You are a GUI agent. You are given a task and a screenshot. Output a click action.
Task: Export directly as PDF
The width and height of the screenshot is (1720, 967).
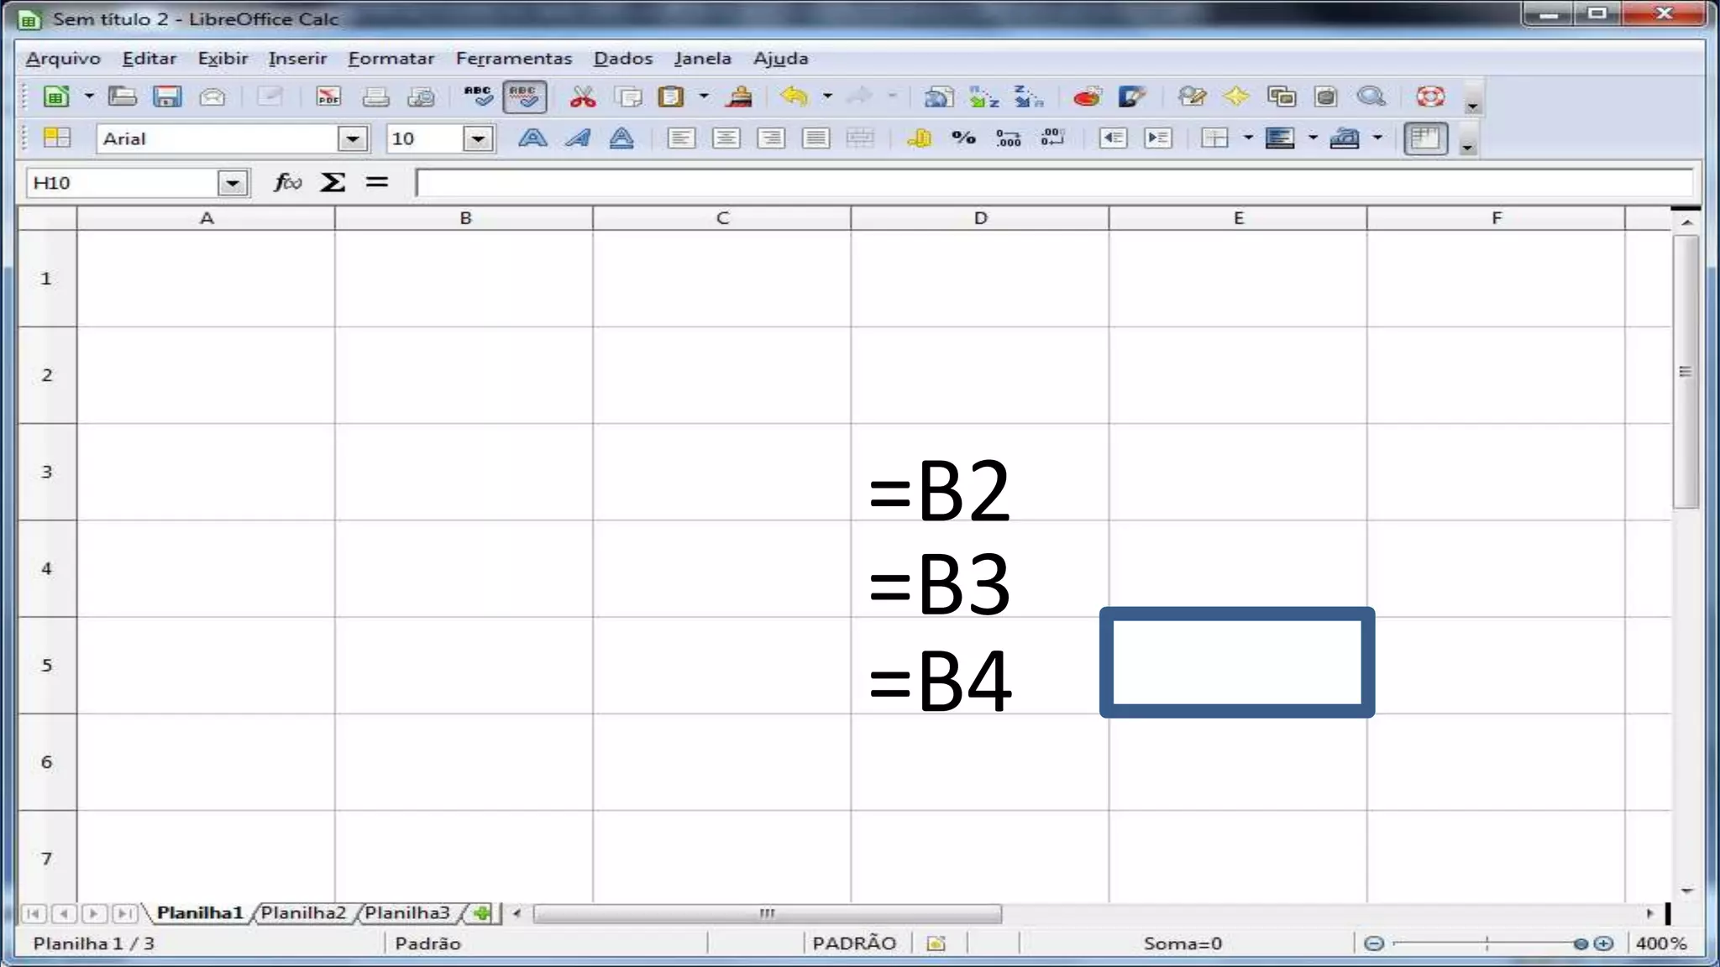(x=328, y=97)
